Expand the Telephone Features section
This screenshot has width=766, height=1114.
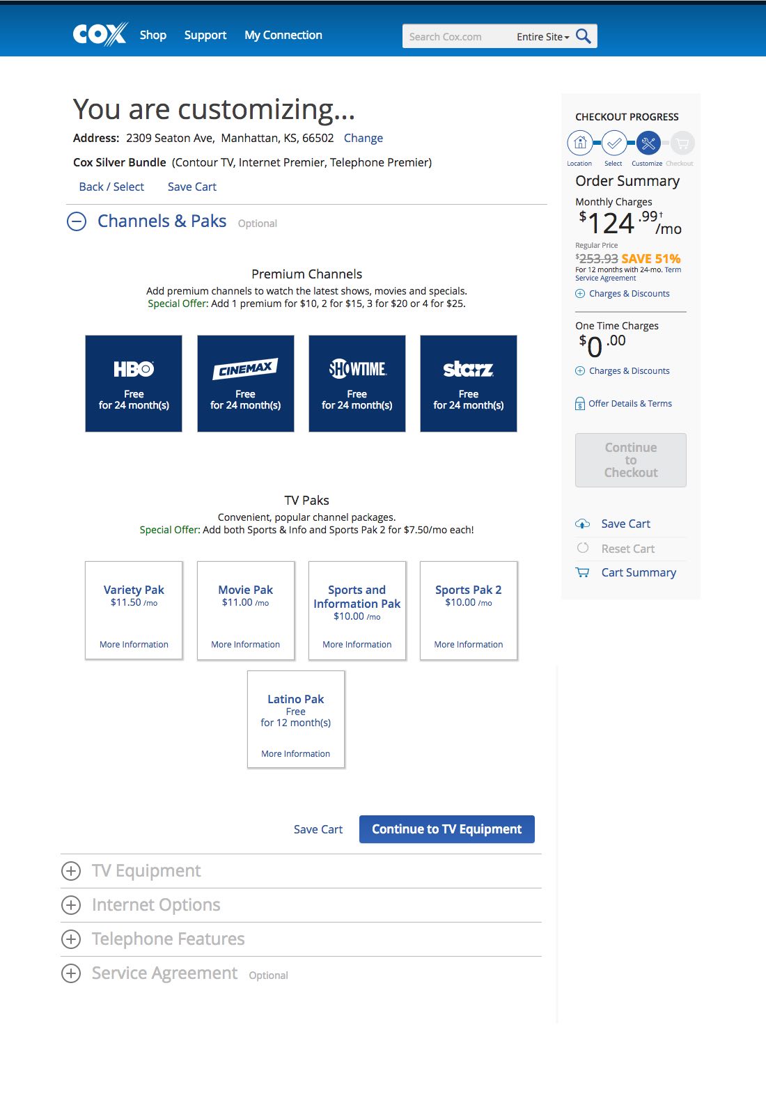[71, 939]
